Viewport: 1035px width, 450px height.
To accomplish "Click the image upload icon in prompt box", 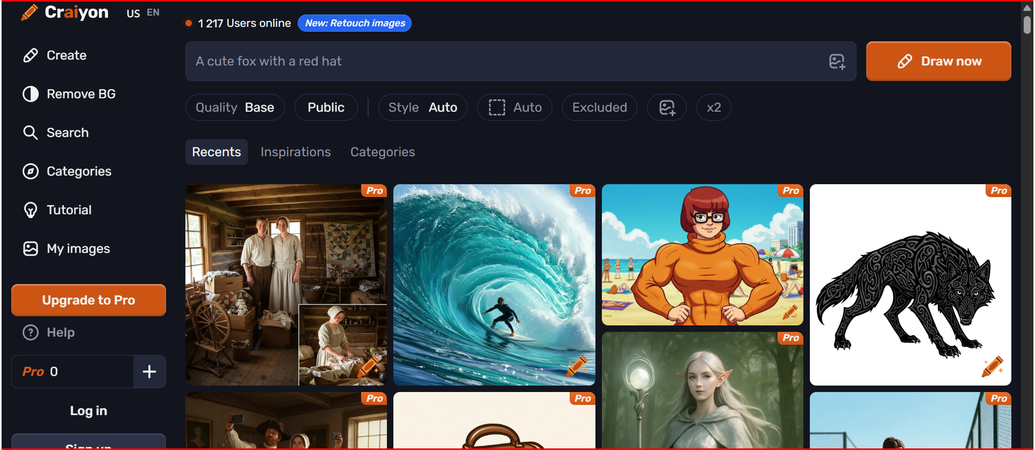I will click(x=837, y=62).
